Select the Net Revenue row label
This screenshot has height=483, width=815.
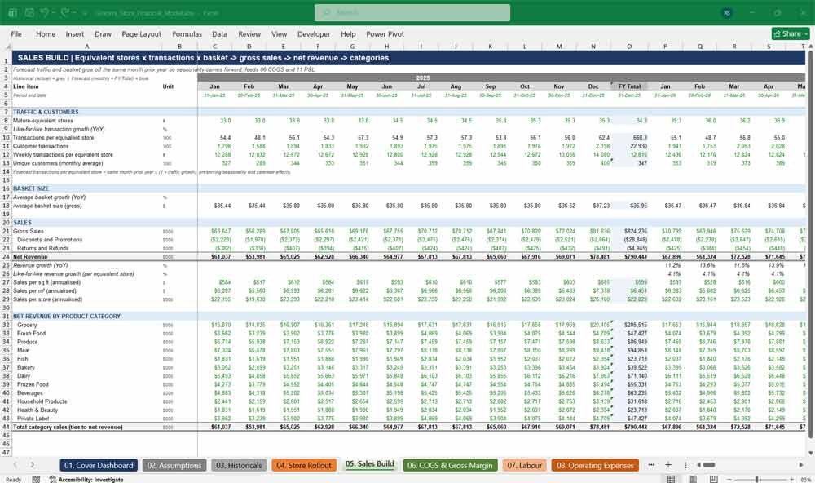[30, 256]
